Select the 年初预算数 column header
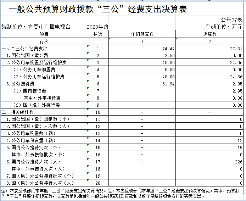The height and width of the screenshot is (201, 246). pos(142,34)
